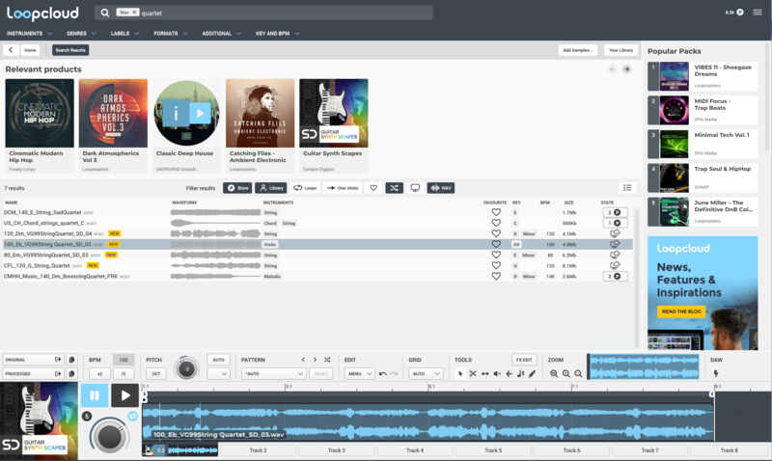Click the blue waveform overview in Zoom
This screenshot has width=772, height=461.
(x=644, y=367)
